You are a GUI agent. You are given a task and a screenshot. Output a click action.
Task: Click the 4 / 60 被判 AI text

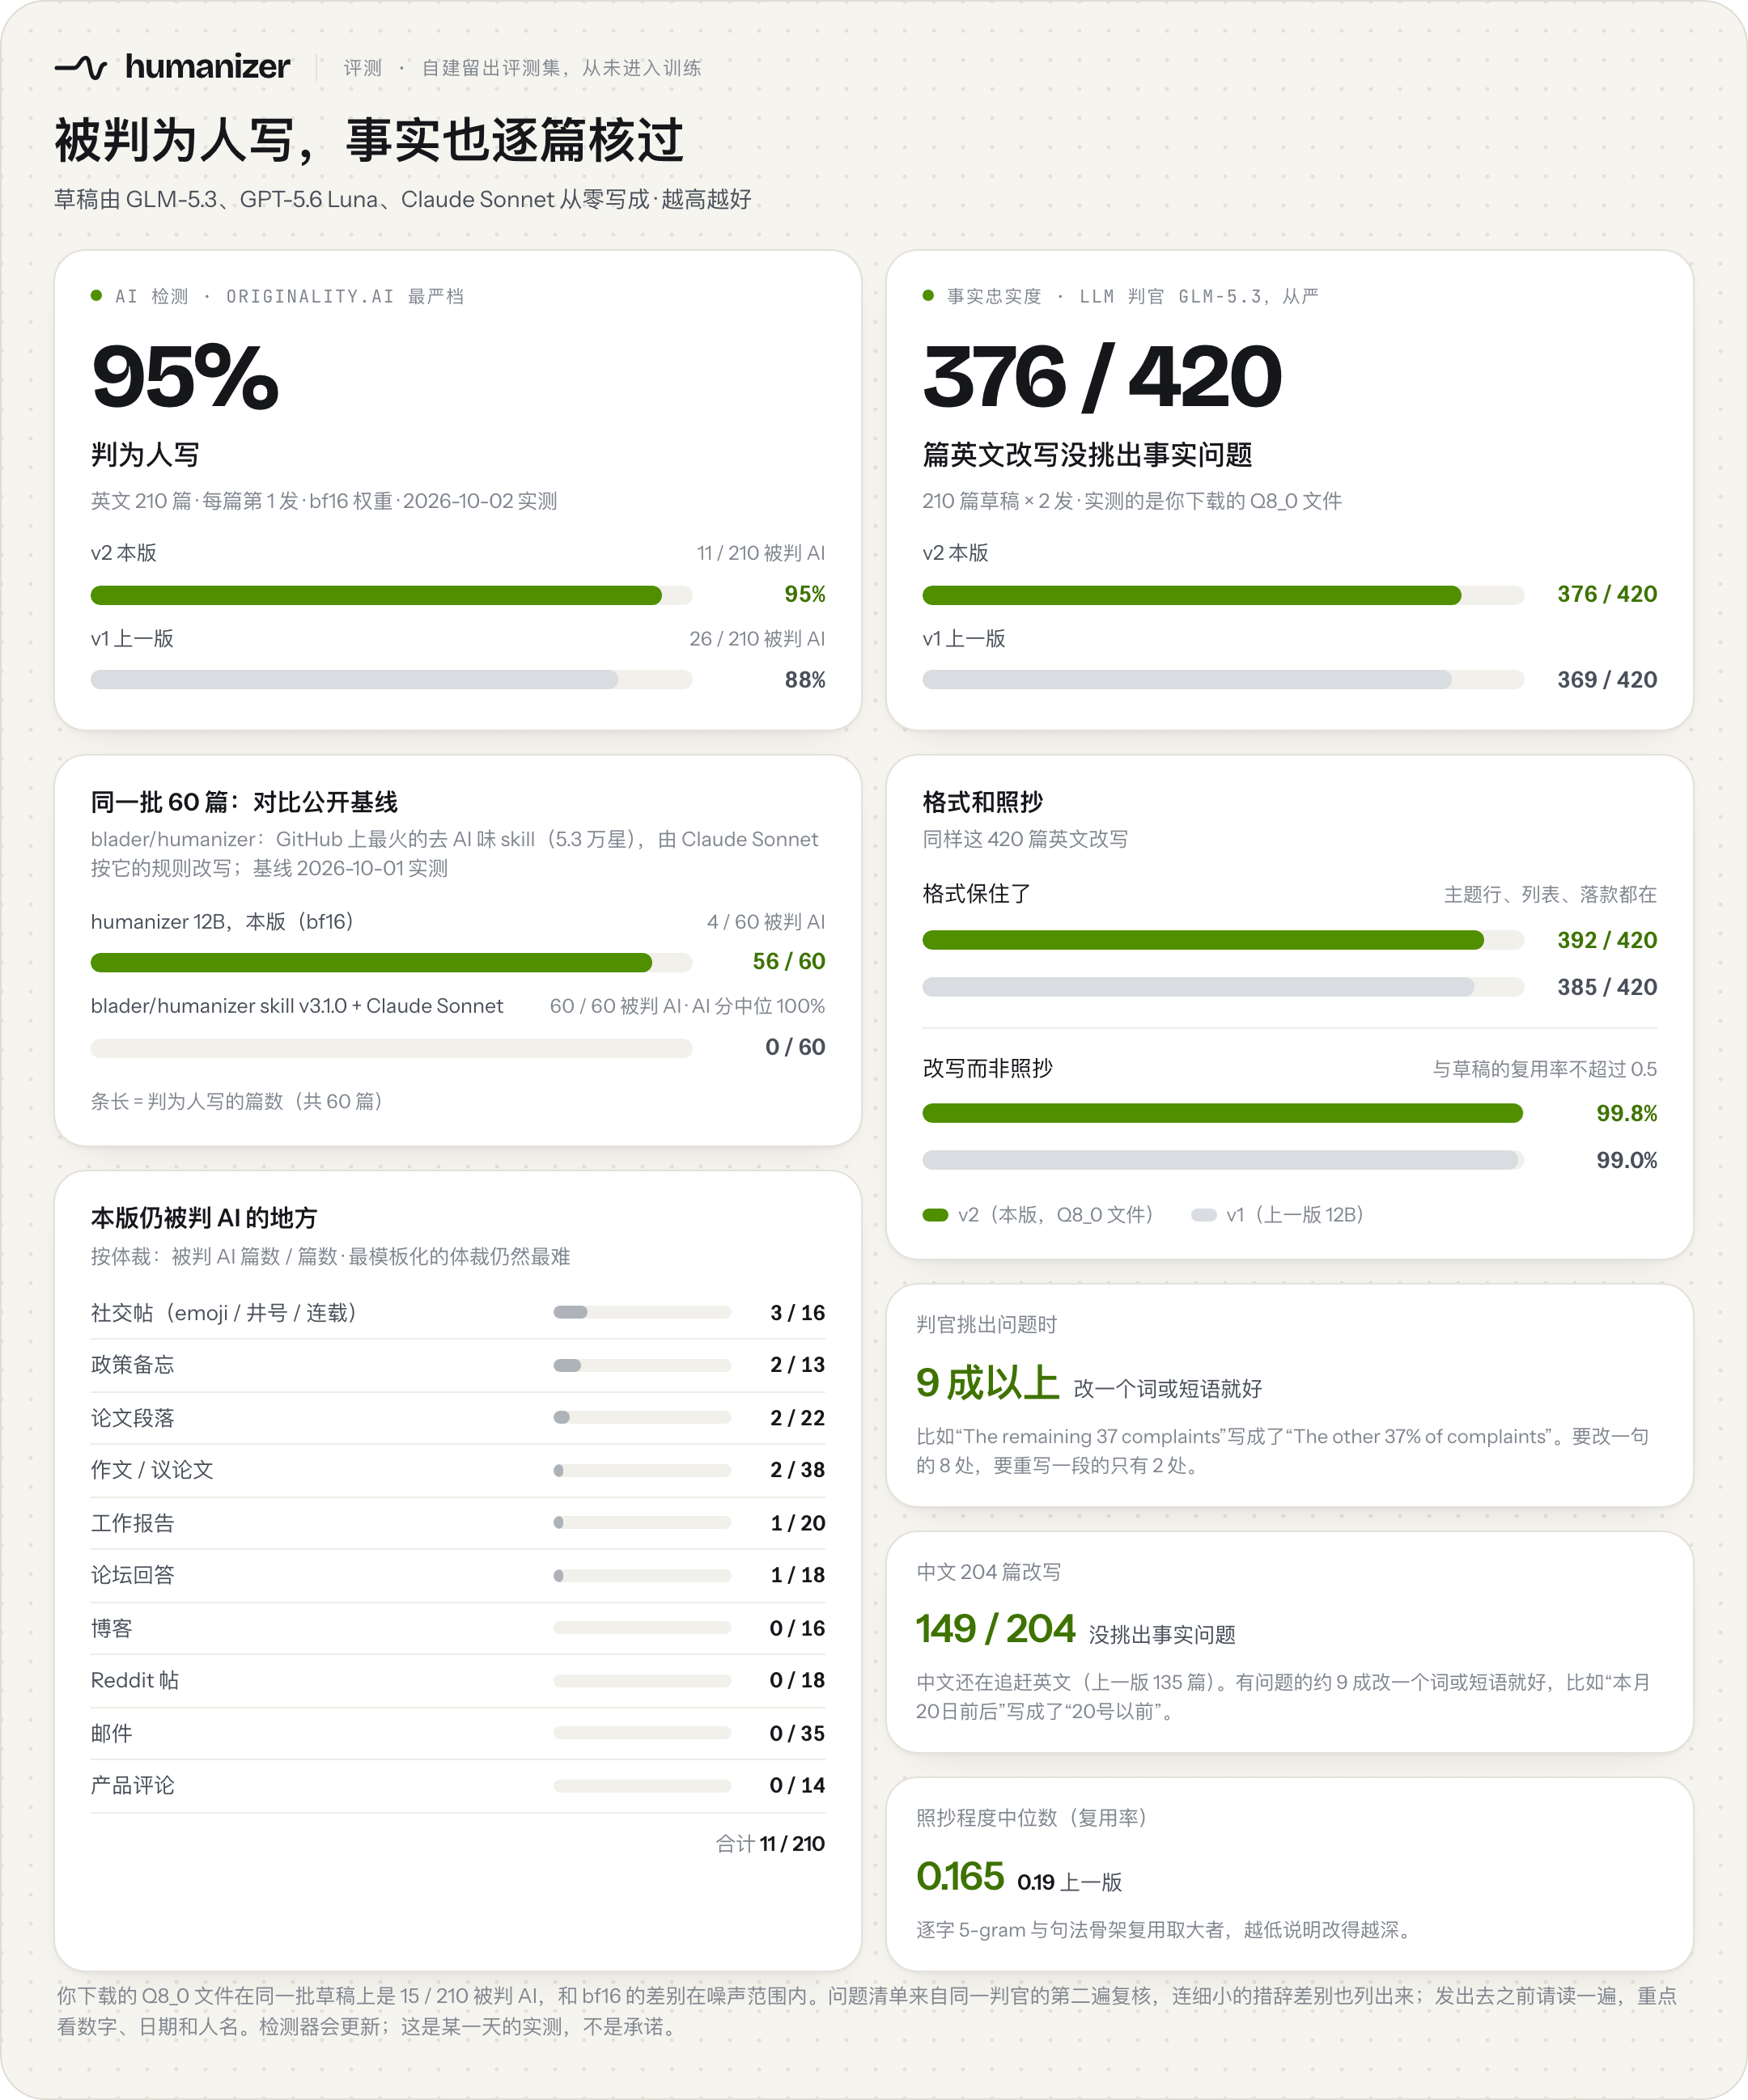click(x=766, y=922)
